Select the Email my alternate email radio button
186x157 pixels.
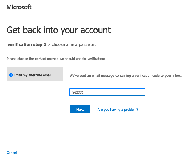11,75
